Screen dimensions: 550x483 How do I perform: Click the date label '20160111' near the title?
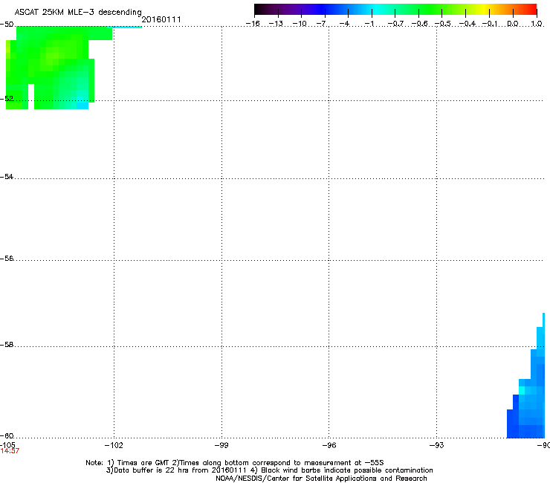161,19
